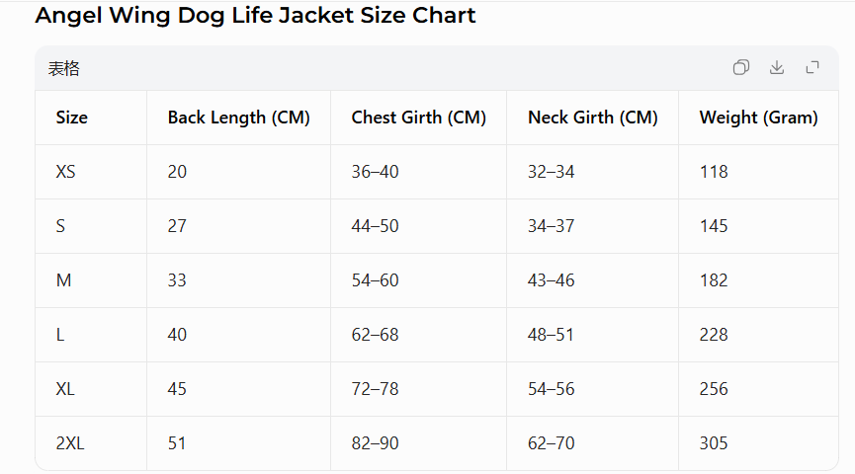Screen dimensions: 855x474
Task: Click the Weight (Gram) column header
Action: 758,118
